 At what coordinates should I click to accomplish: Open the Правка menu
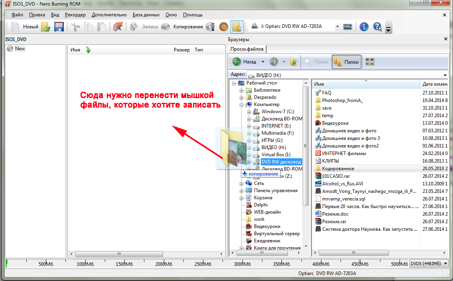point(37,15)
